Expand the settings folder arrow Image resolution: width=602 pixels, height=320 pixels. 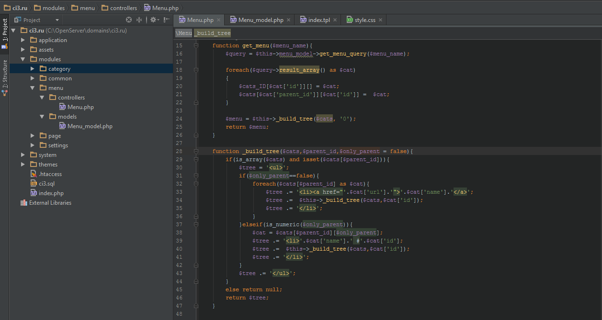[x=32, y=145]
